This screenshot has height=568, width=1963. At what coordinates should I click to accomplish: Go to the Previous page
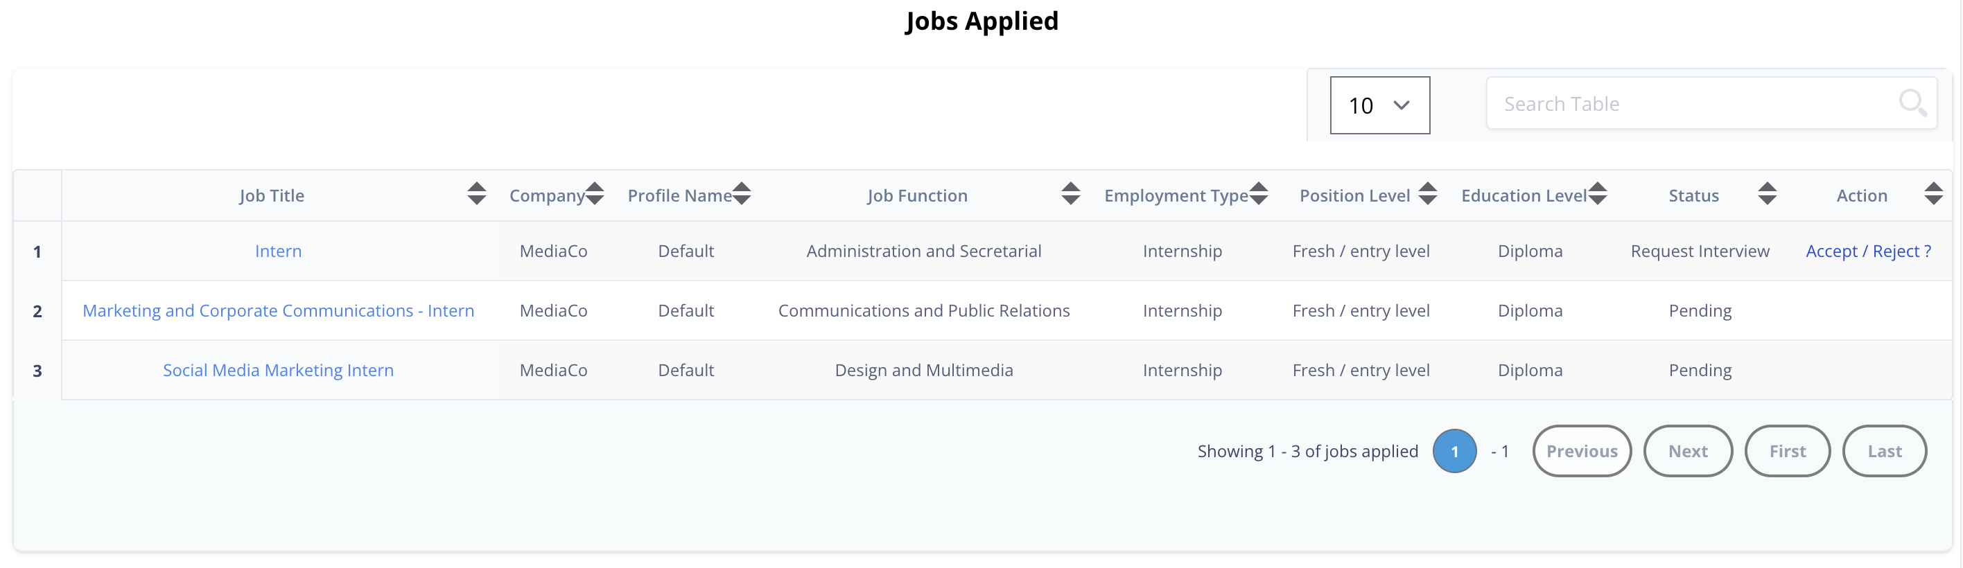pos(1582,452)
